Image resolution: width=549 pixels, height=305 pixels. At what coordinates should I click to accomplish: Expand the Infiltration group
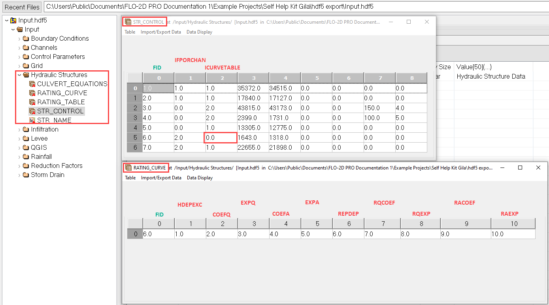[19, 130]
